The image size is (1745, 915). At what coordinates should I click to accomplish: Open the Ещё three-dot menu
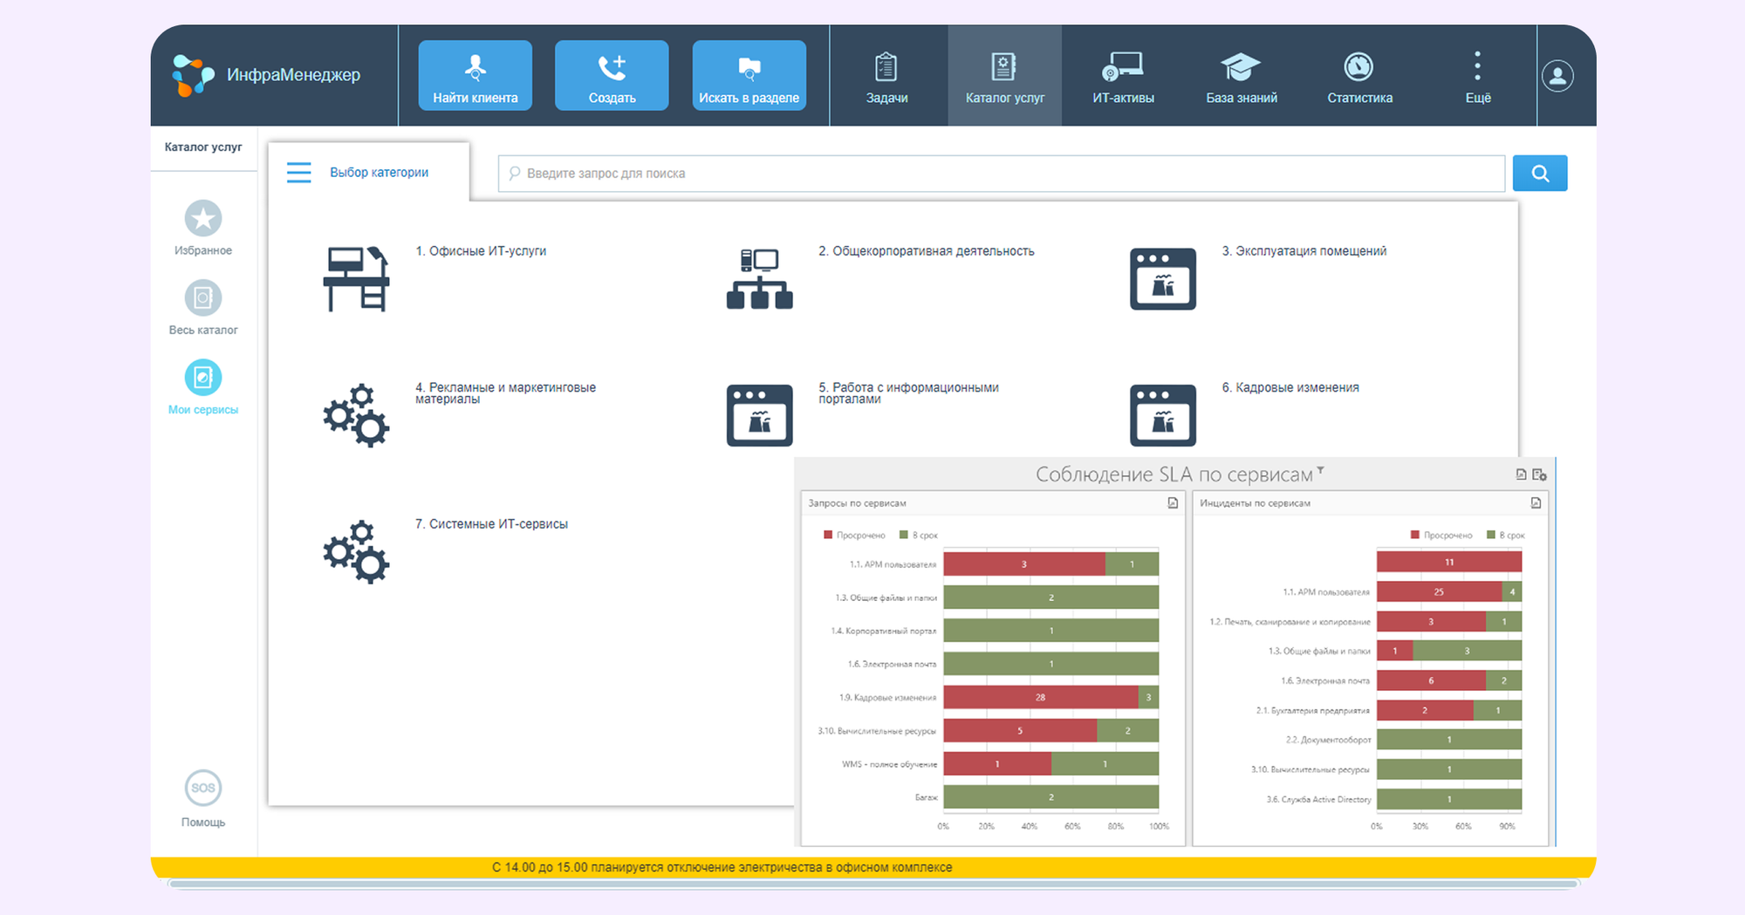pyautogui.click(x=1477, y=76)
